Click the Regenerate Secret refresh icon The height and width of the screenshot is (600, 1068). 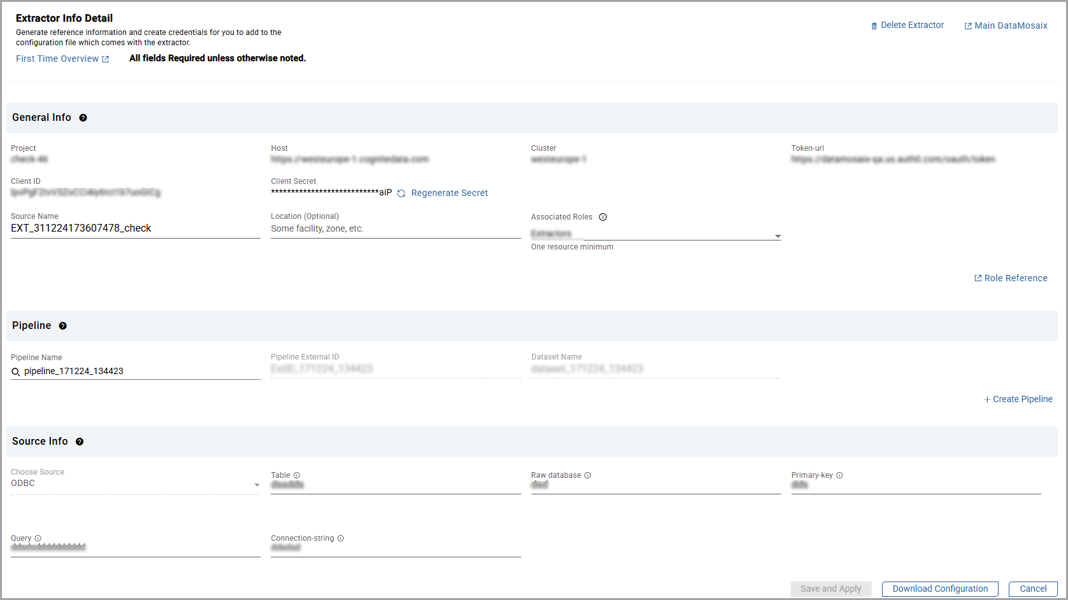click(401, 193)
